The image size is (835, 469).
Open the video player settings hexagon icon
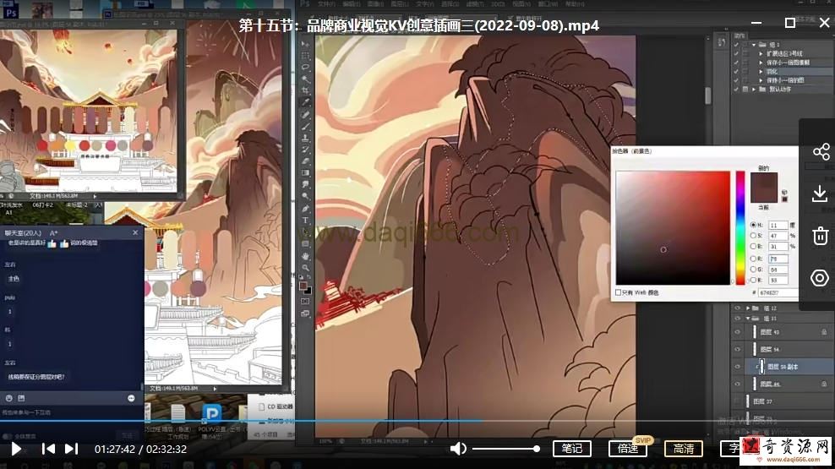[820, 278]
